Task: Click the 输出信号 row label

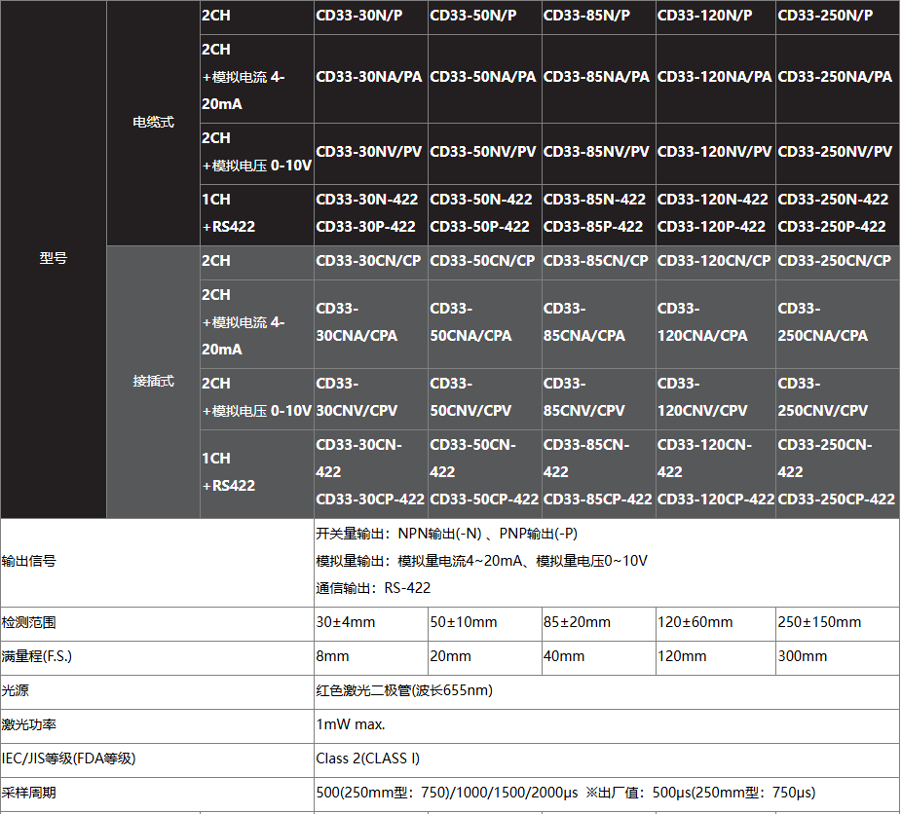Action: pyautogui.click(x=29, y=562)
